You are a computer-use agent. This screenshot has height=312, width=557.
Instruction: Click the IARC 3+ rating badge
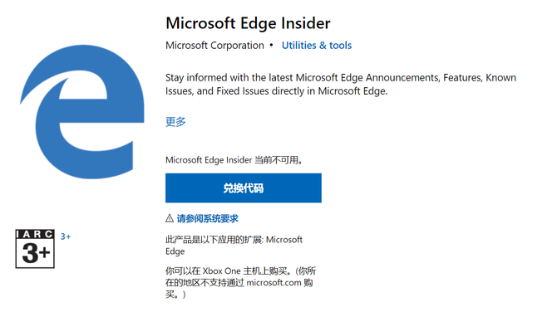35,249
